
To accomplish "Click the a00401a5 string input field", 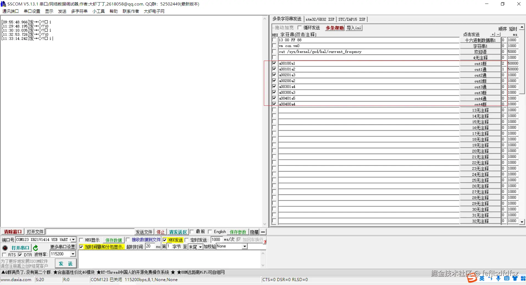I will click(x=369, y=98).
